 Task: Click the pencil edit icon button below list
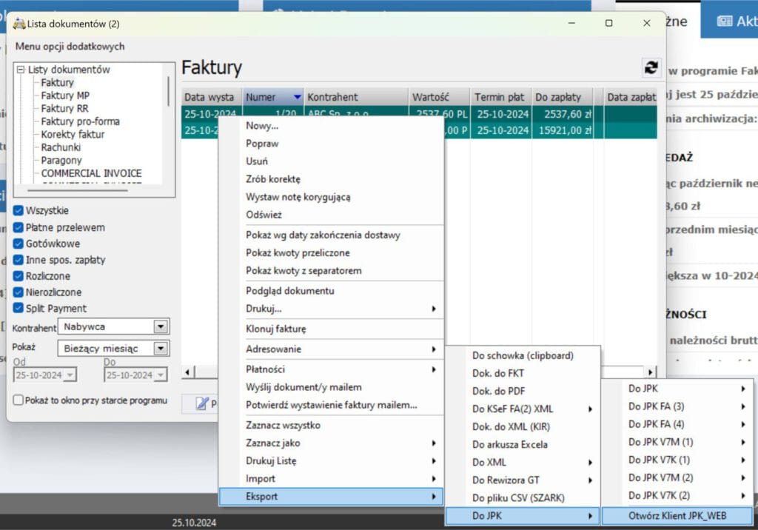[201, 403]
